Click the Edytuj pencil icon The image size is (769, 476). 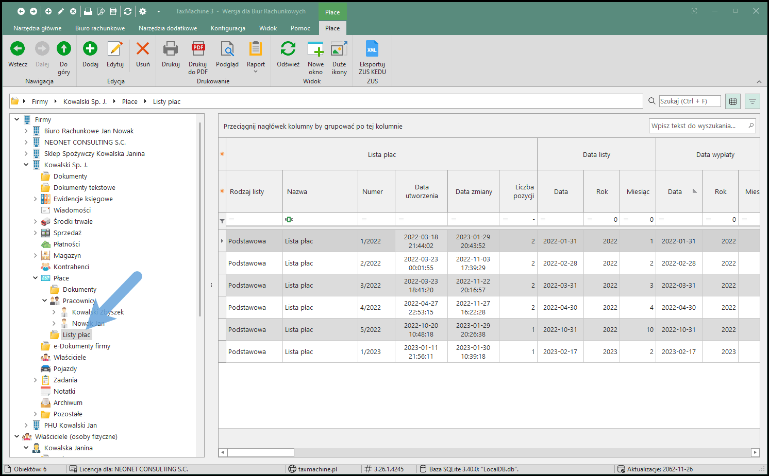(x=115, y=49)
